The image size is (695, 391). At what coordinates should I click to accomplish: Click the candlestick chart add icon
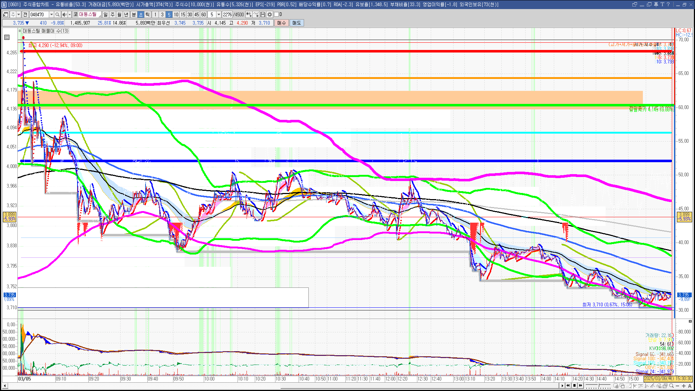point(249,14)
